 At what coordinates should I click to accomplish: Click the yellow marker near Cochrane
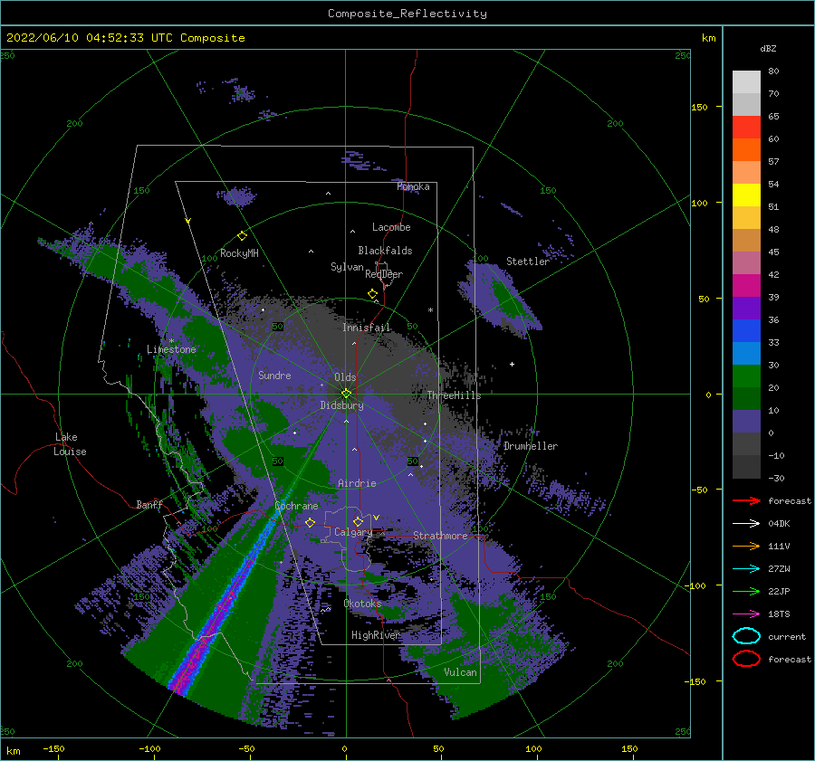pyautogui.click(x=311, y=522)
